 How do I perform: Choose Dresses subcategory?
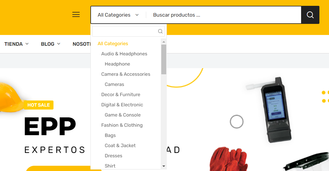click(114, 156)
